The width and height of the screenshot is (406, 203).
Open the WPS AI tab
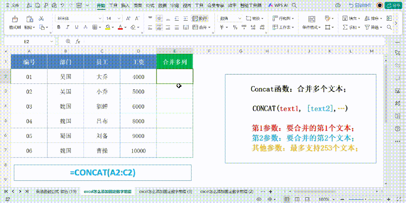click(x=278, y=5)
